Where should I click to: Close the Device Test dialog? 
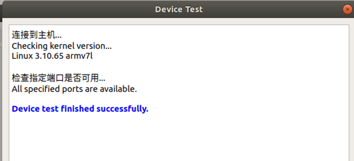[x=347, y=9]
